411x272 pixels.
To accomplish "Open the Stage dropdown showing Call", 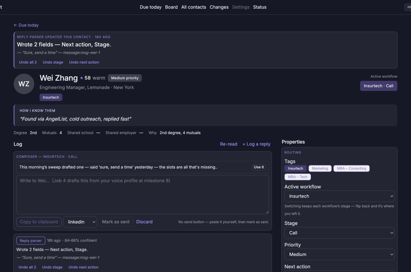I will click(339, 233).
